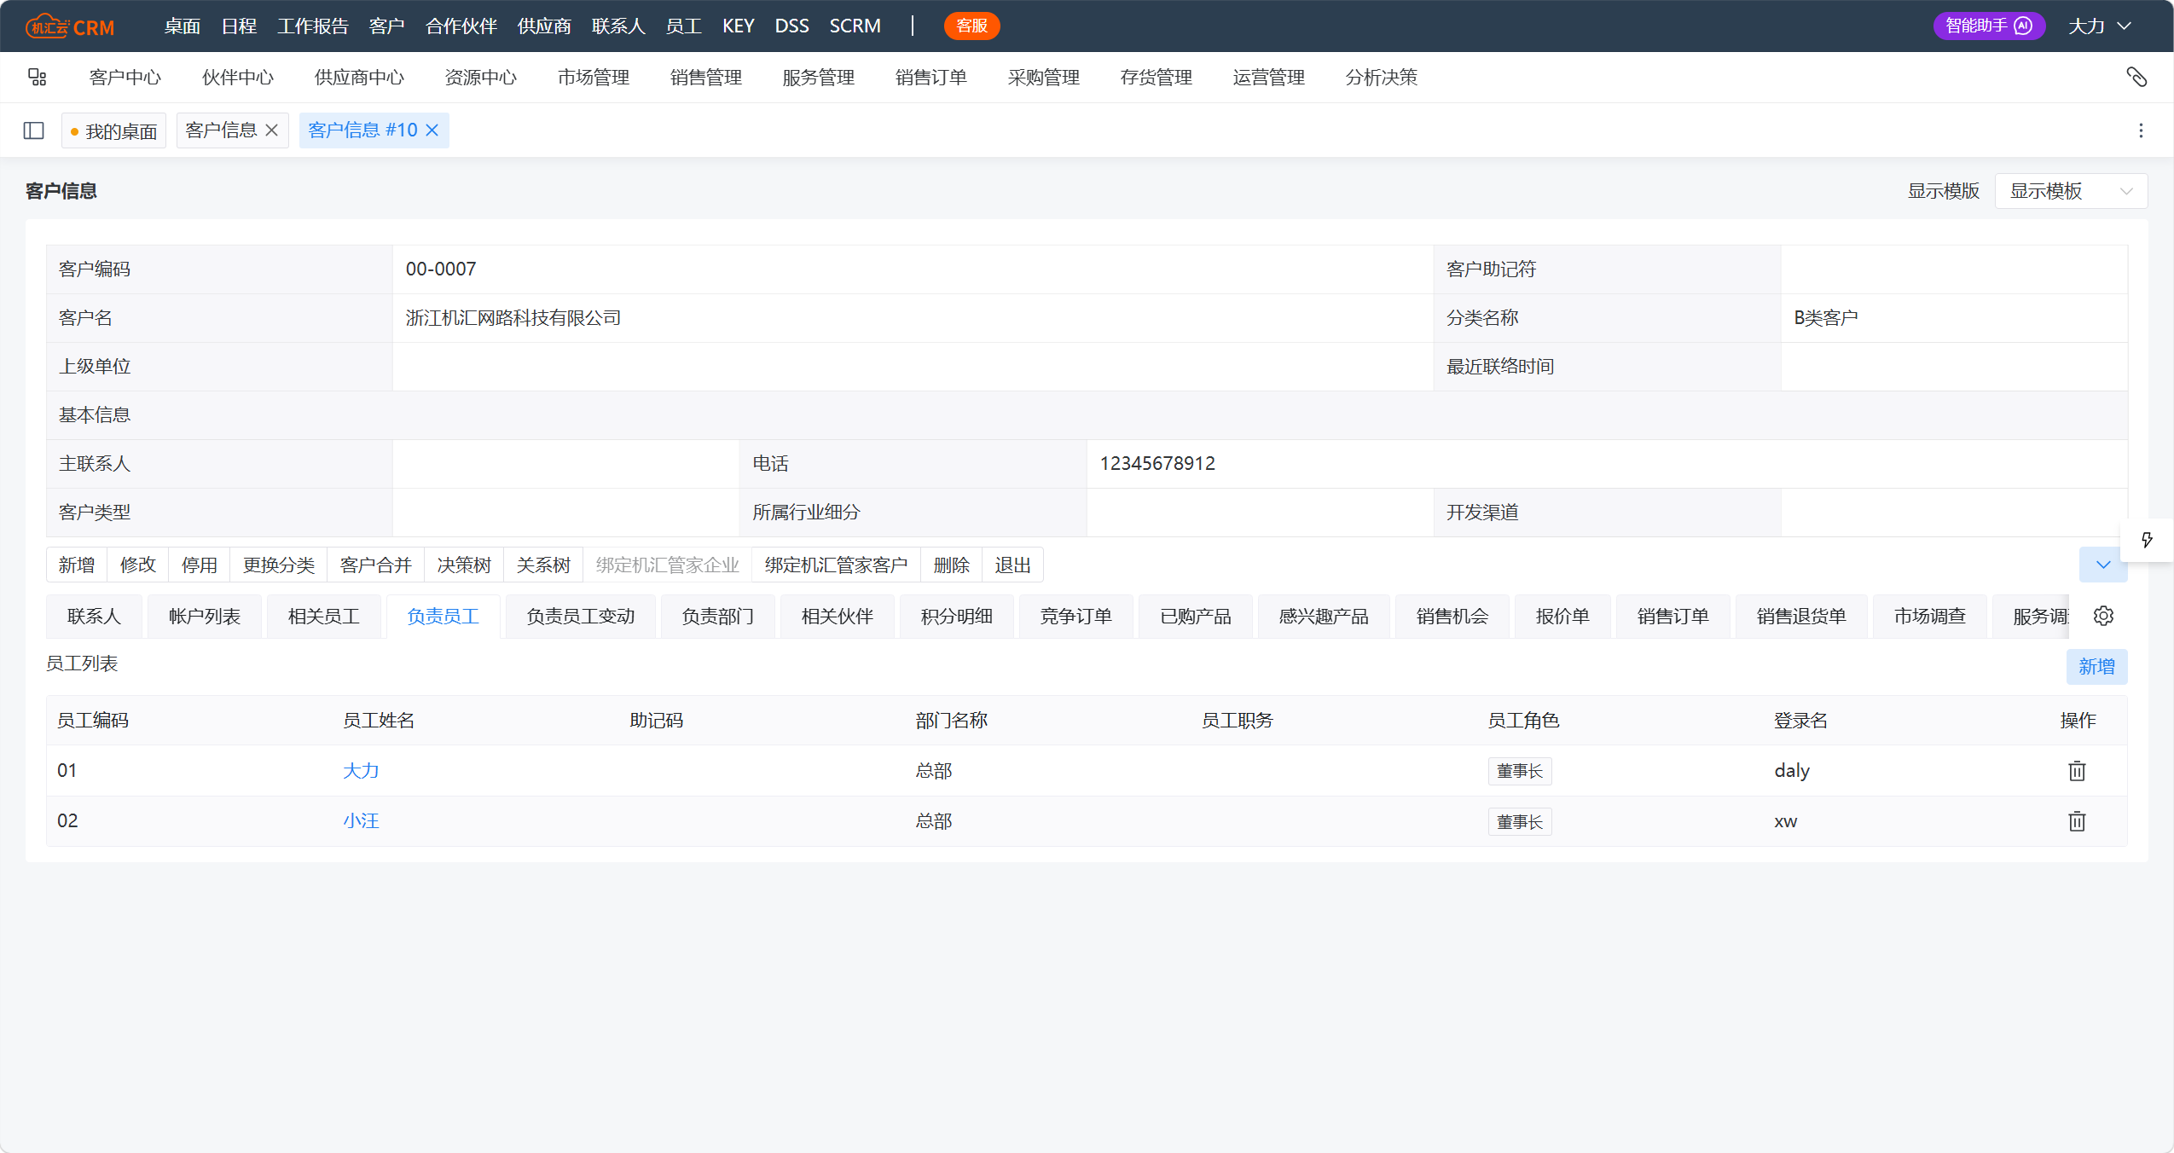Open the tab settings gear icon

[2103, 616]
